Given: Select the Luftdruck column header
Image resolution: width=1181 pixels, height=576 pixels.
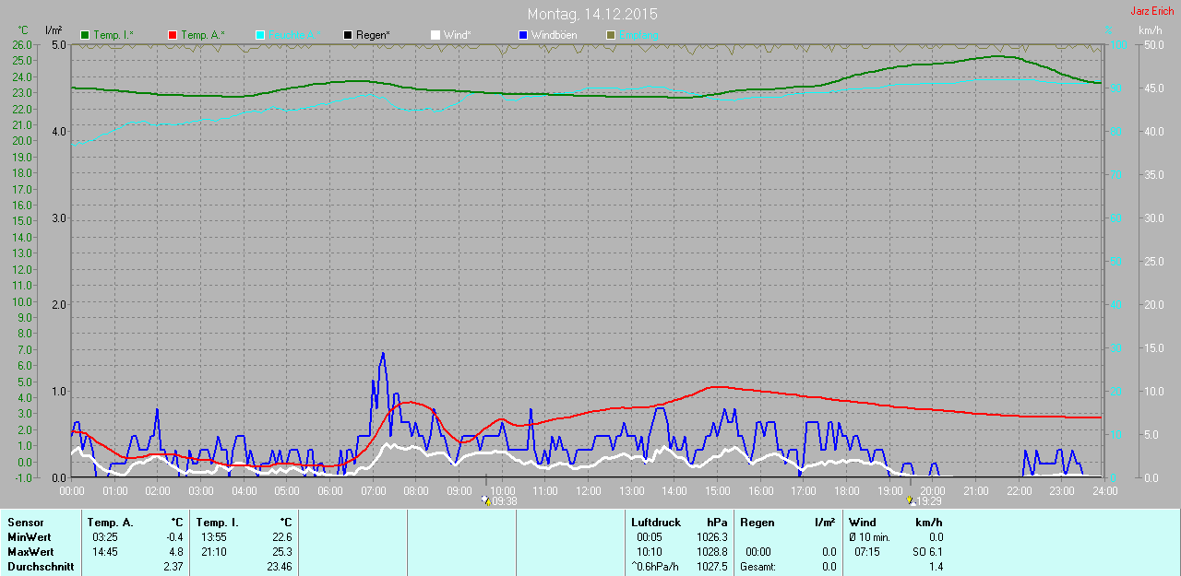Looking at the screenshot, I should pyautogui.click(x=655, y=523).
